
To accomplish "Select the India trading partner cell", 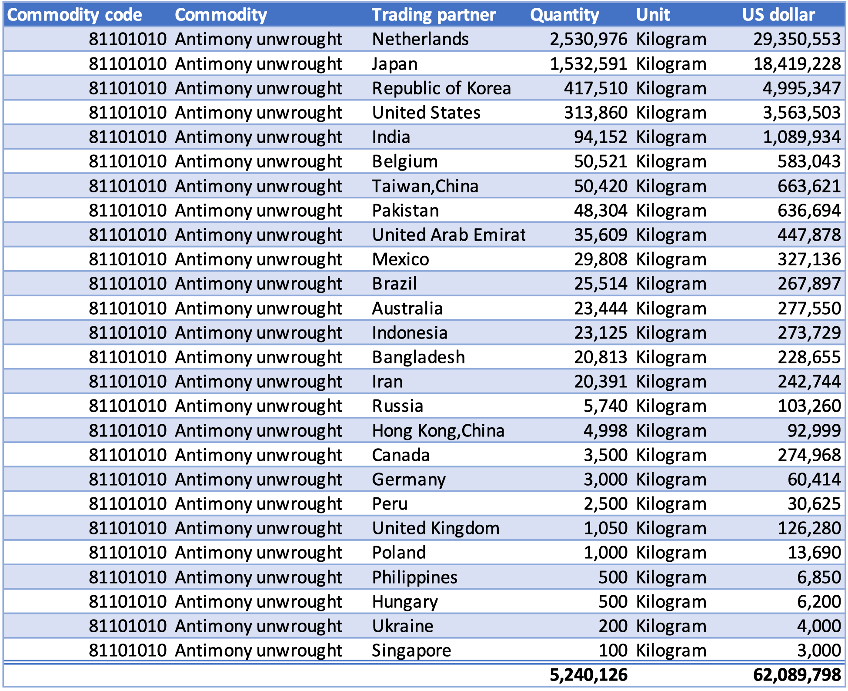I will pyautogui.click(x=391, y=137).
